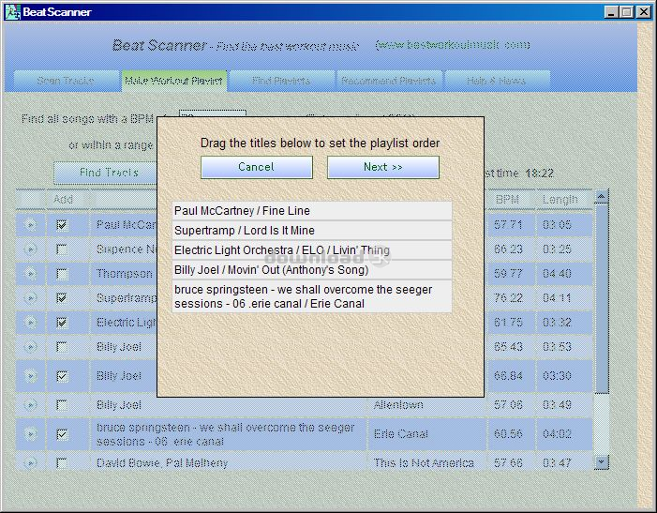This screenshot has width=657, height=513.
Task: Click the scrollbar up arrow
Action: (602, 196)
